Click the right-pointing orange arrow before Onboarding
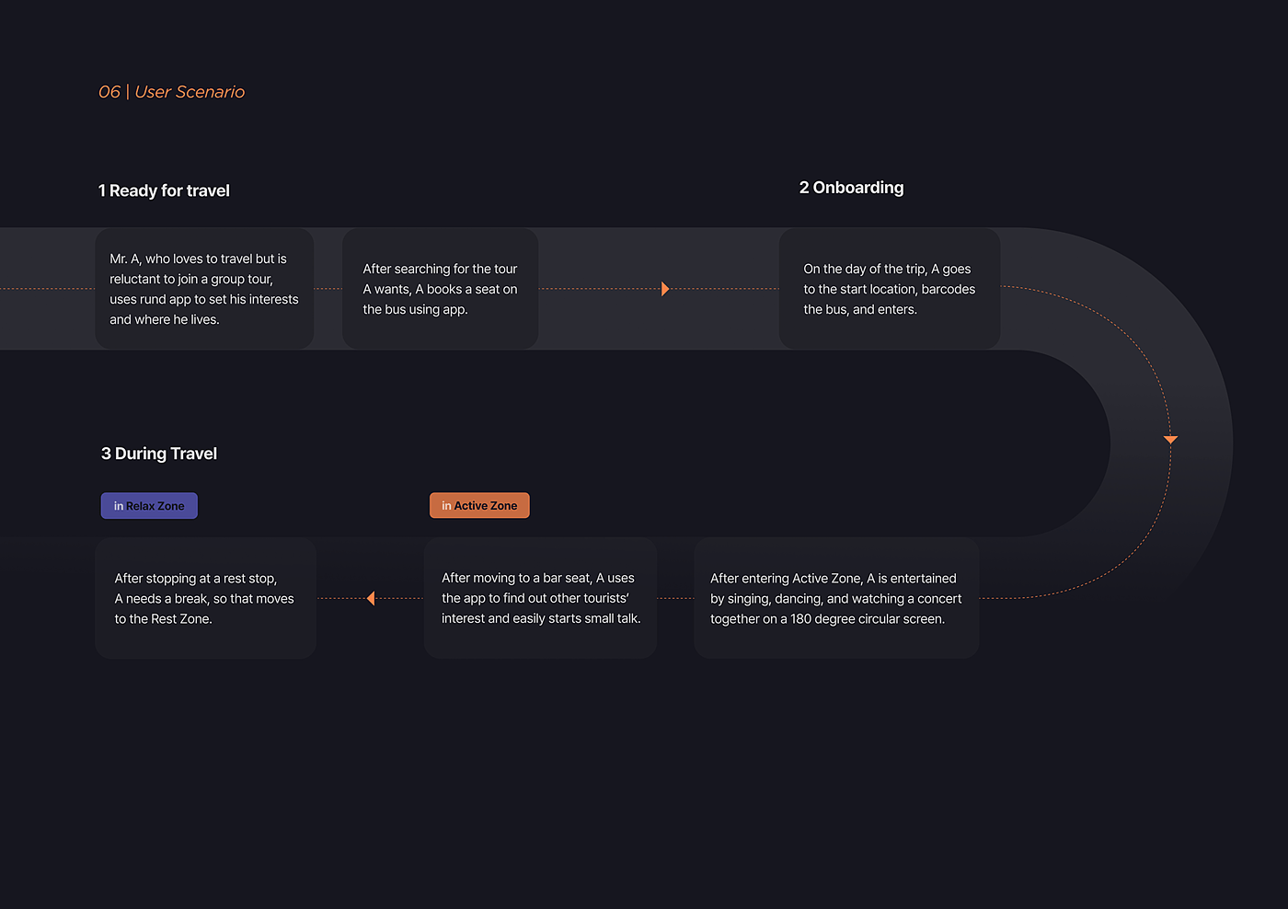 coord(665,289)
